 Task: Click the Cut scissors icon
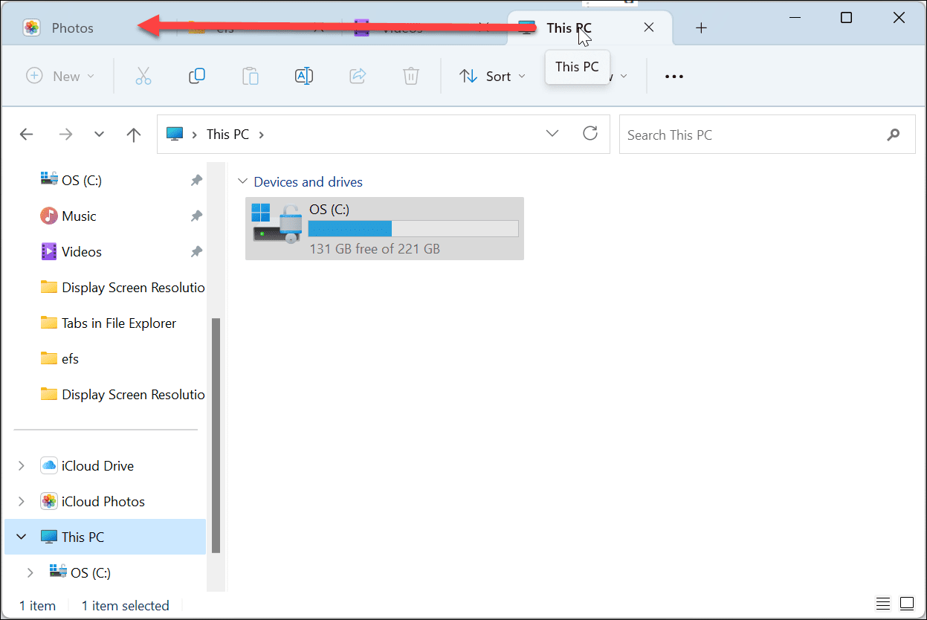tap(143, 76)
